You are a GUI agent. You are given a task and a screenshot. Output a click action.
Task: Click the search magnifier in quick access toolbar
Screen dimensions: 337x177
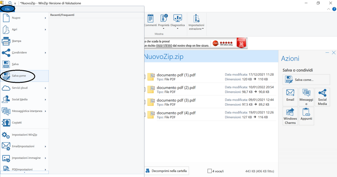10,3
